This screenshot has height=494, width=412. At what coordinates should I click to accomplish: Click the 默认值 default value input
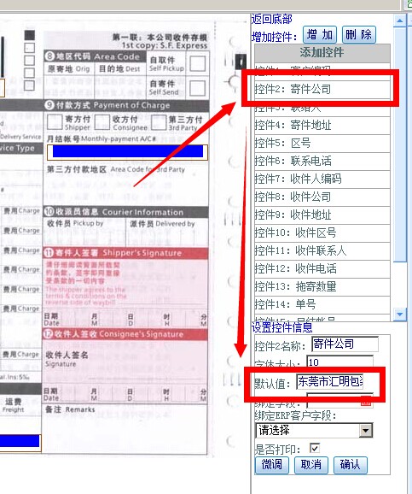[x=330, y=382]
